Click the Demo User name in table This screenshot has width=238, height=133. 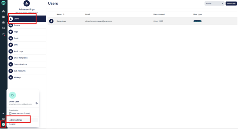(x=61, y=21)
